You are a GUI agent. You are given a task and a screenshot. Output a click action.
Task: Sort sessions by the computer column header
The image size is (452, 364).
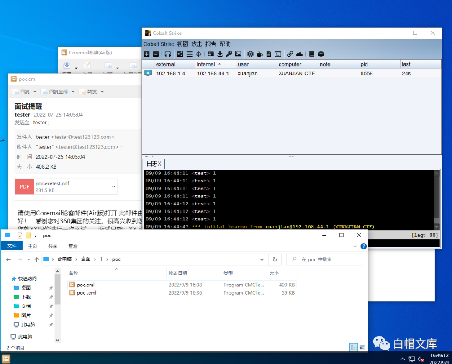tap(298, 64)
